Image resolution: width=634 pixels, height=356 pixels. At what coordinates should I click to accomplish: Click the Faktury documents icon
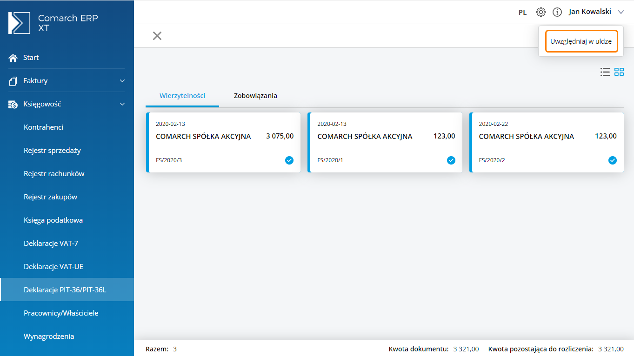tap(13, 81)
